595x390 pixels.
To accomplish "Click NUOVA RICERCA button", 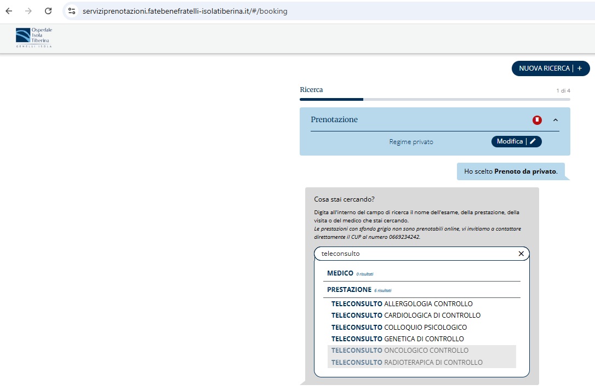I will point(551,68).
